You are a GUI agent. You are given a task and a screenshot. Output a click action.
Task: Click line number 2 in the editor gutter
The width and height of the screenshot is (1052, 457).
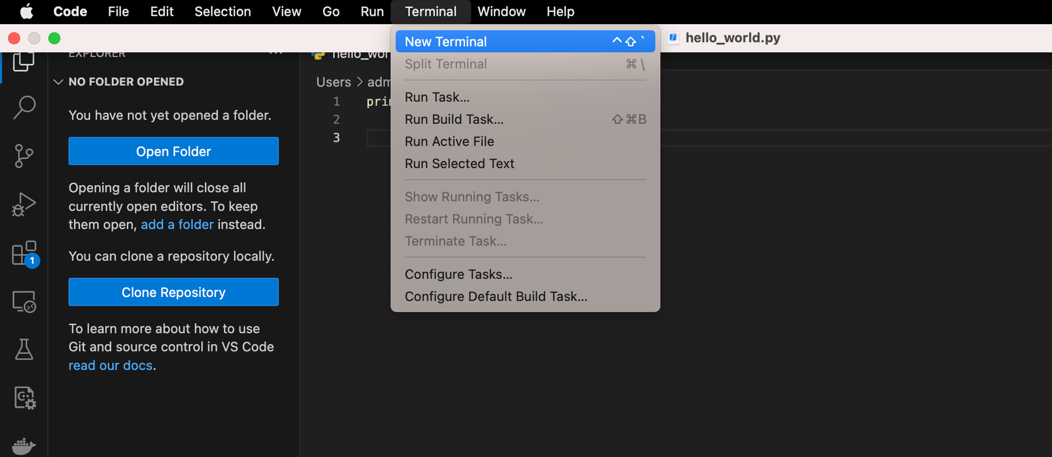(x=336, y=119)
